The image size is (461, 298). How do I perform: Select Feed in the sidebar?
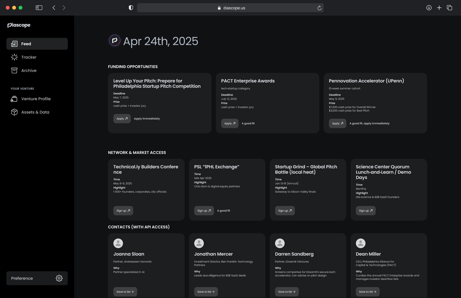pyautogui.click(x=37, y=44)
